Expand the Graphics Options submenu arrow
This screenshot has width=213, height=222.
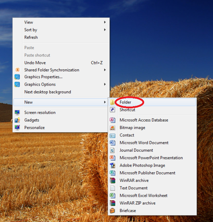coord(105,85)
